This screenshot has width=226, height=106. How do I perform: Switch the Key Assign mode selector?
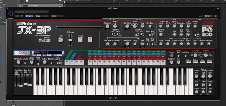[x=58, y=62]
